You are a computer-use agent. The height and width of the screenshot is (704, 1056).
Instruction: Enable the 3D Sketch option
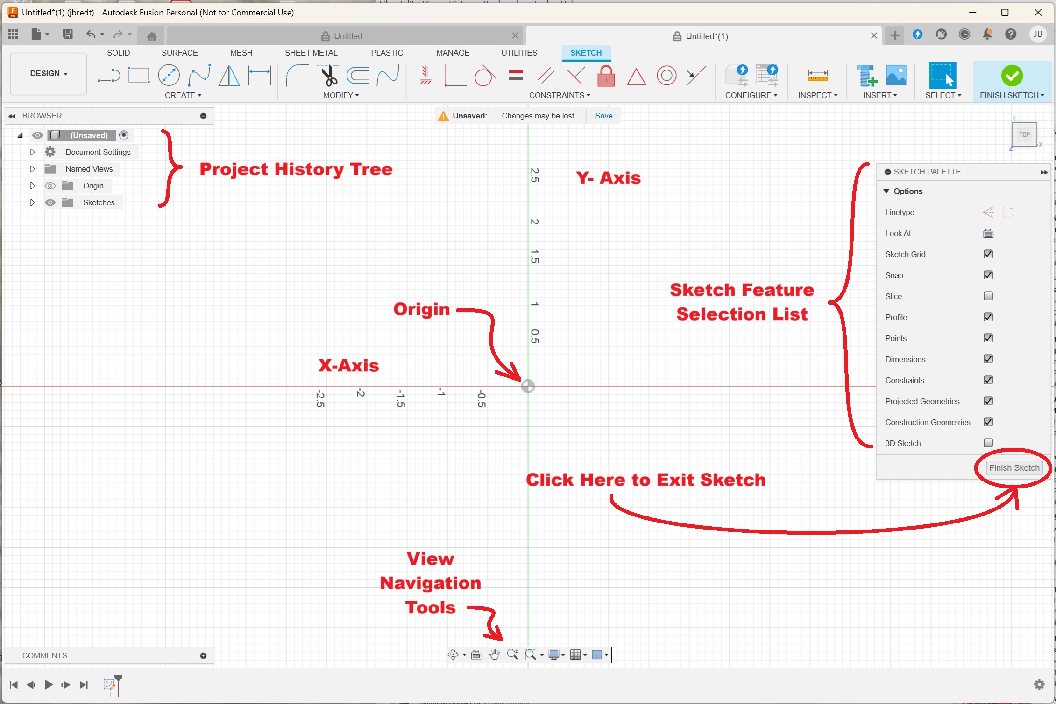coord(988,443)
